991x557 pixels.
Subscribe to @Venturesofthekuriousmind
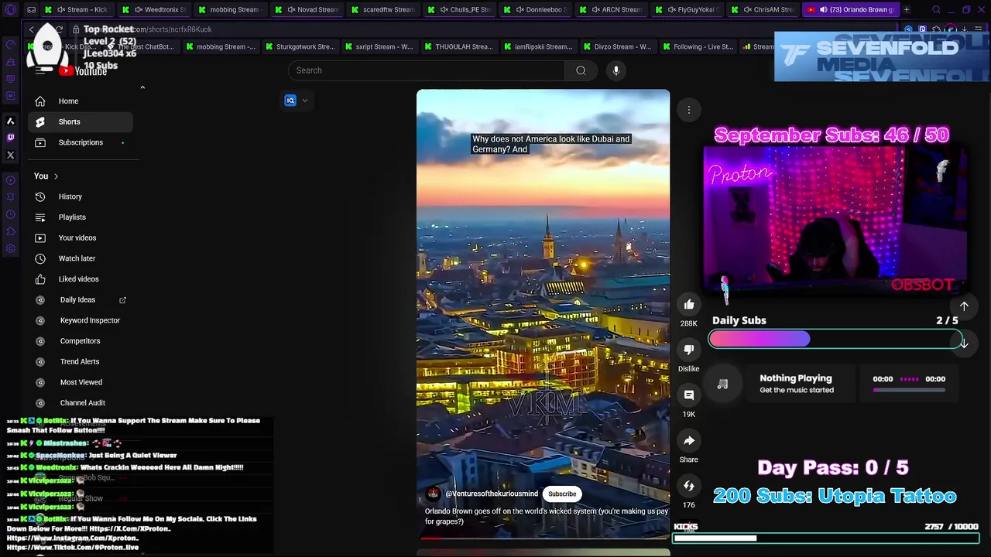[562, 494]
